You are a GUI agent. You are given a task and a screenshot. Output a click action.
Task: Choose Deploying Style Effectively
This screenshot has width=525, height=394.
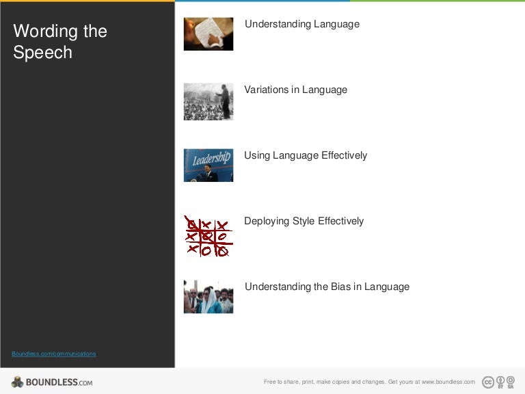[x=304, y=222]
